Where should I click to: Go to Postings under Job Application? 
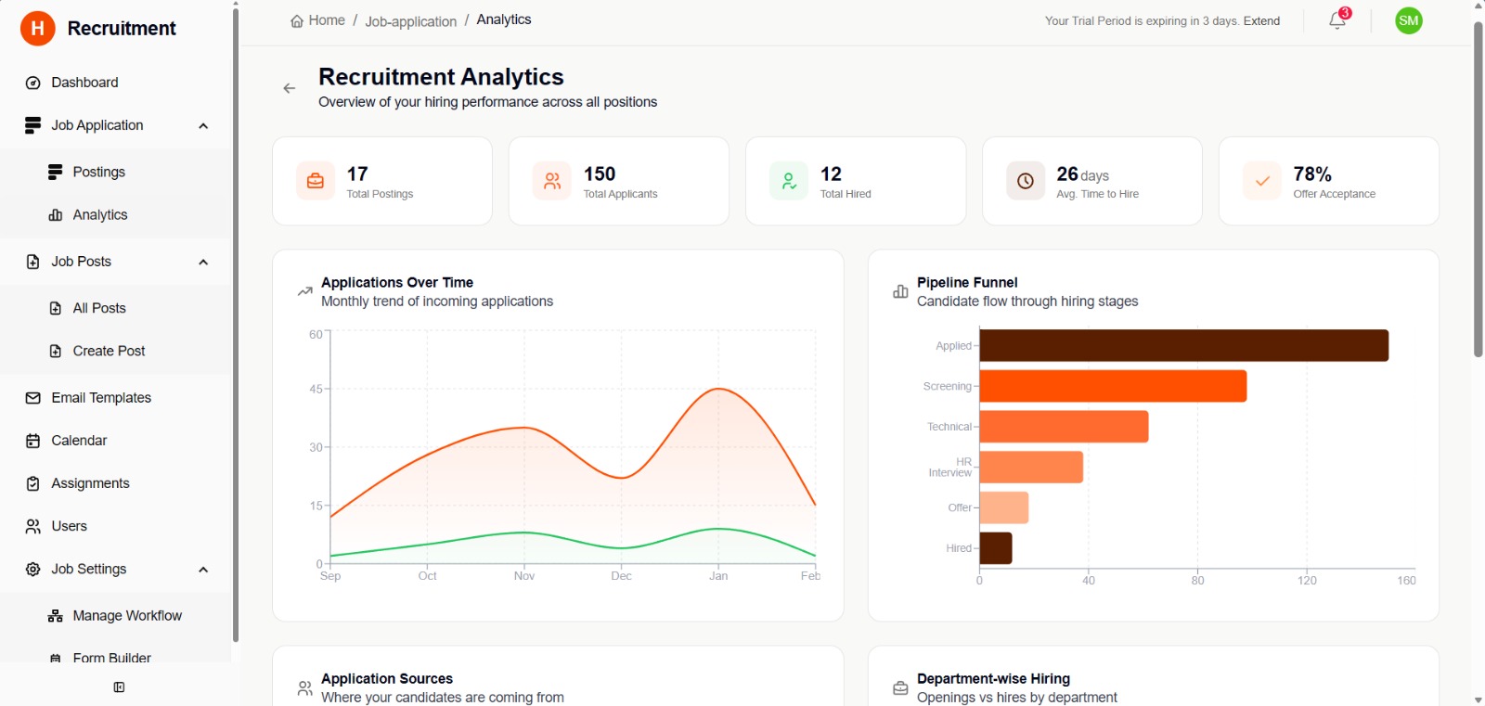(98, 173)
